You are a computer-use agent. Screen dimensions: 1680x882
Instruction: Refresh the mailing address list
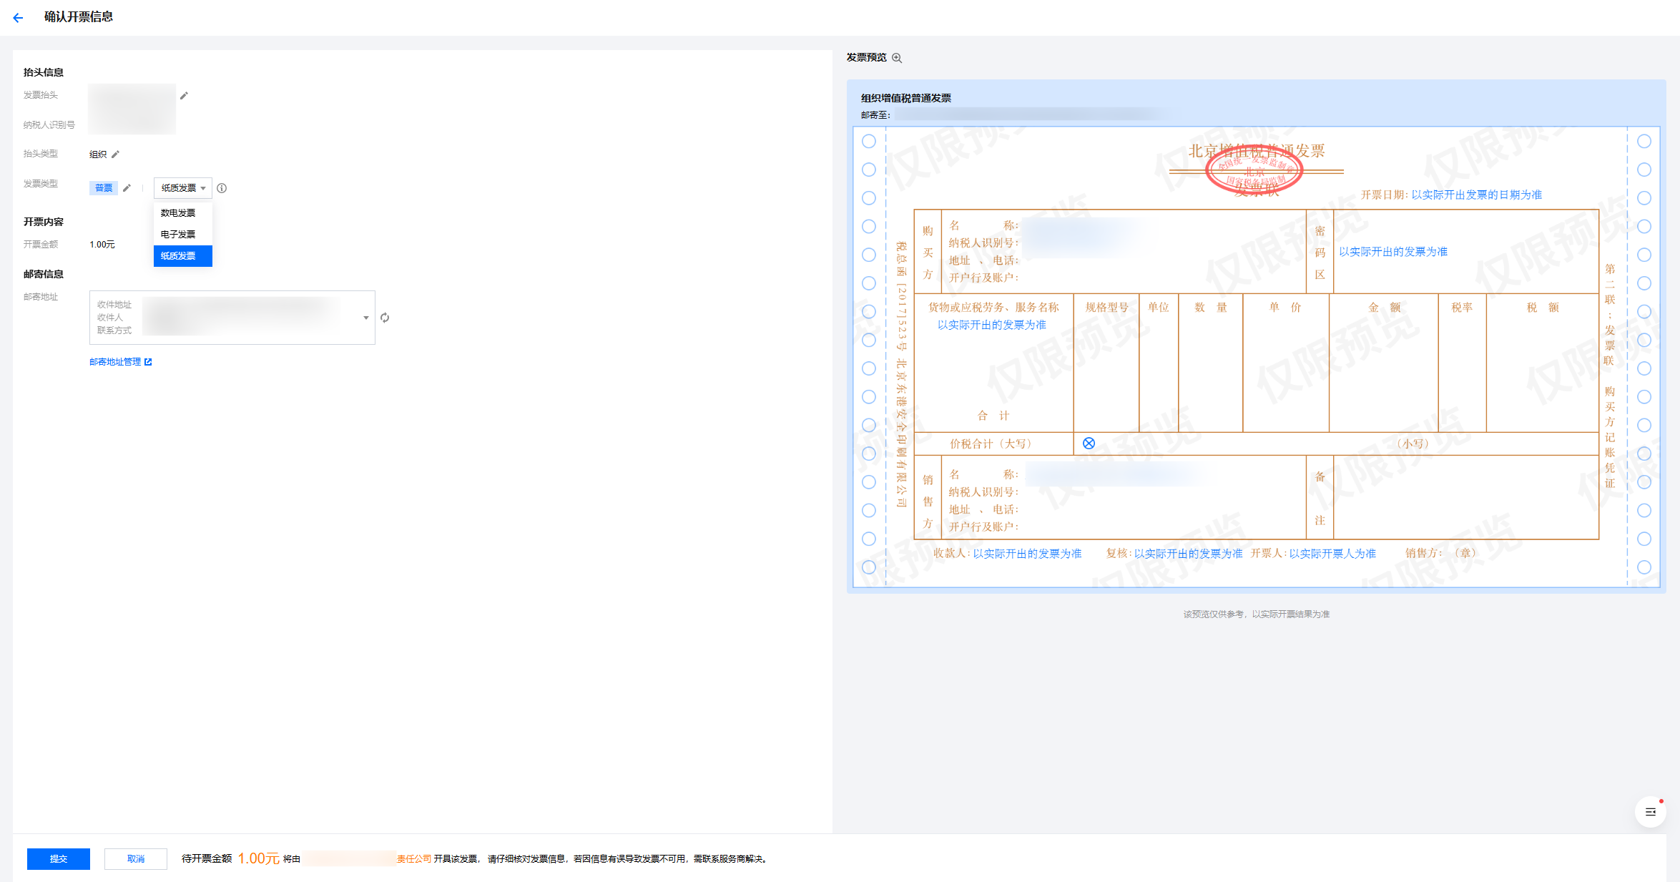pyautogui.click(x=385, y=318)
